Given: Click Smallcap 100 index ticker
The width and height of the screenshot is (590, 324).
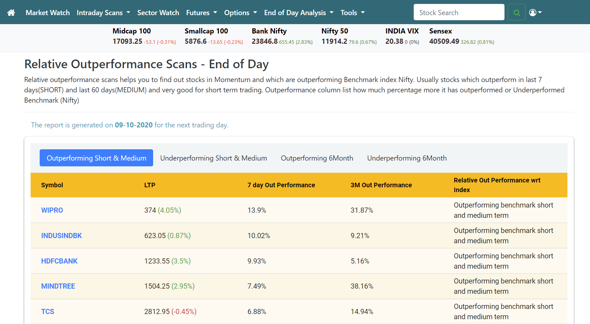Looking at the screenshot, I should pyautogui.click(x=214, y=36).
